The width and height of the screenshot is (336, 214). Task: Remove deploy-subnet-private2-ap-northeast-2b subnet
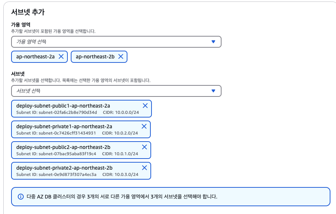(144, 168)
